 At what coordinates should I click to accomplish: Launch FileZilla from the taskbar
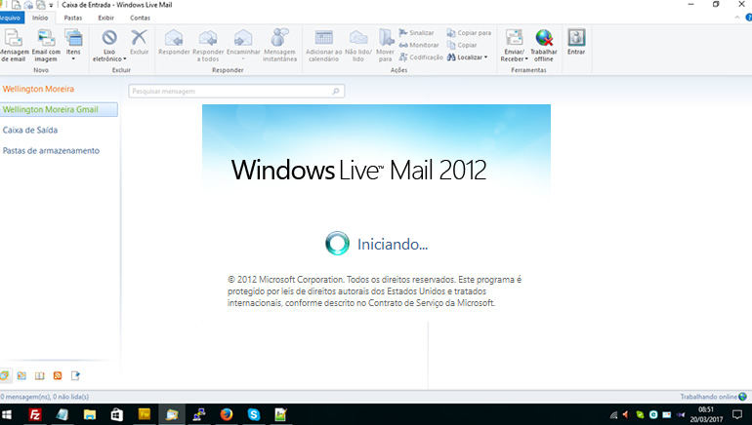(x=35, y=414)
